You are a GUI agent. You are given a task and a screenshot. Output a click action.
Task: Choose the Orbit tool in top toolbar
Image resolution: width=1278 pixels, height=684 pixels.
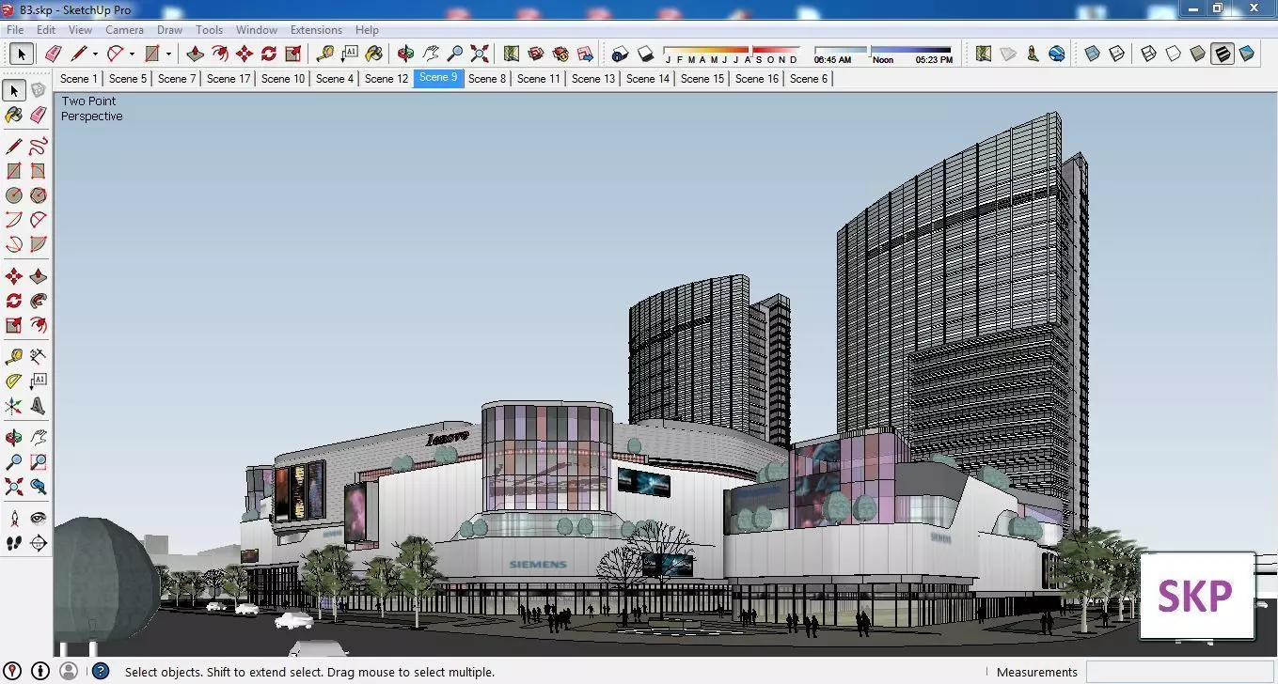(x=406, y=54)
